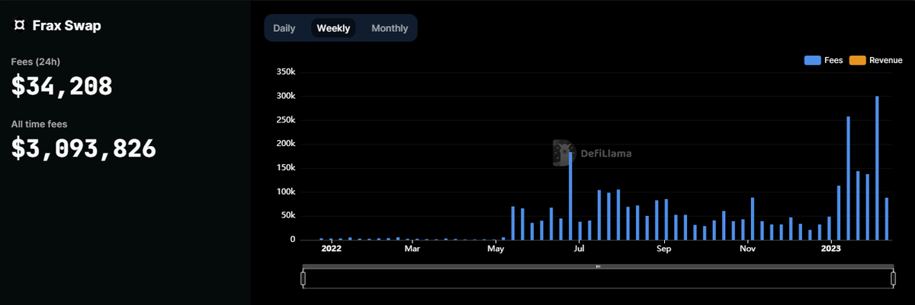Image resolution: width=915 pixels, height=305 pixels.
Task: Toggle the Revenue series in the legend
Action: click(x=876, y=60)
